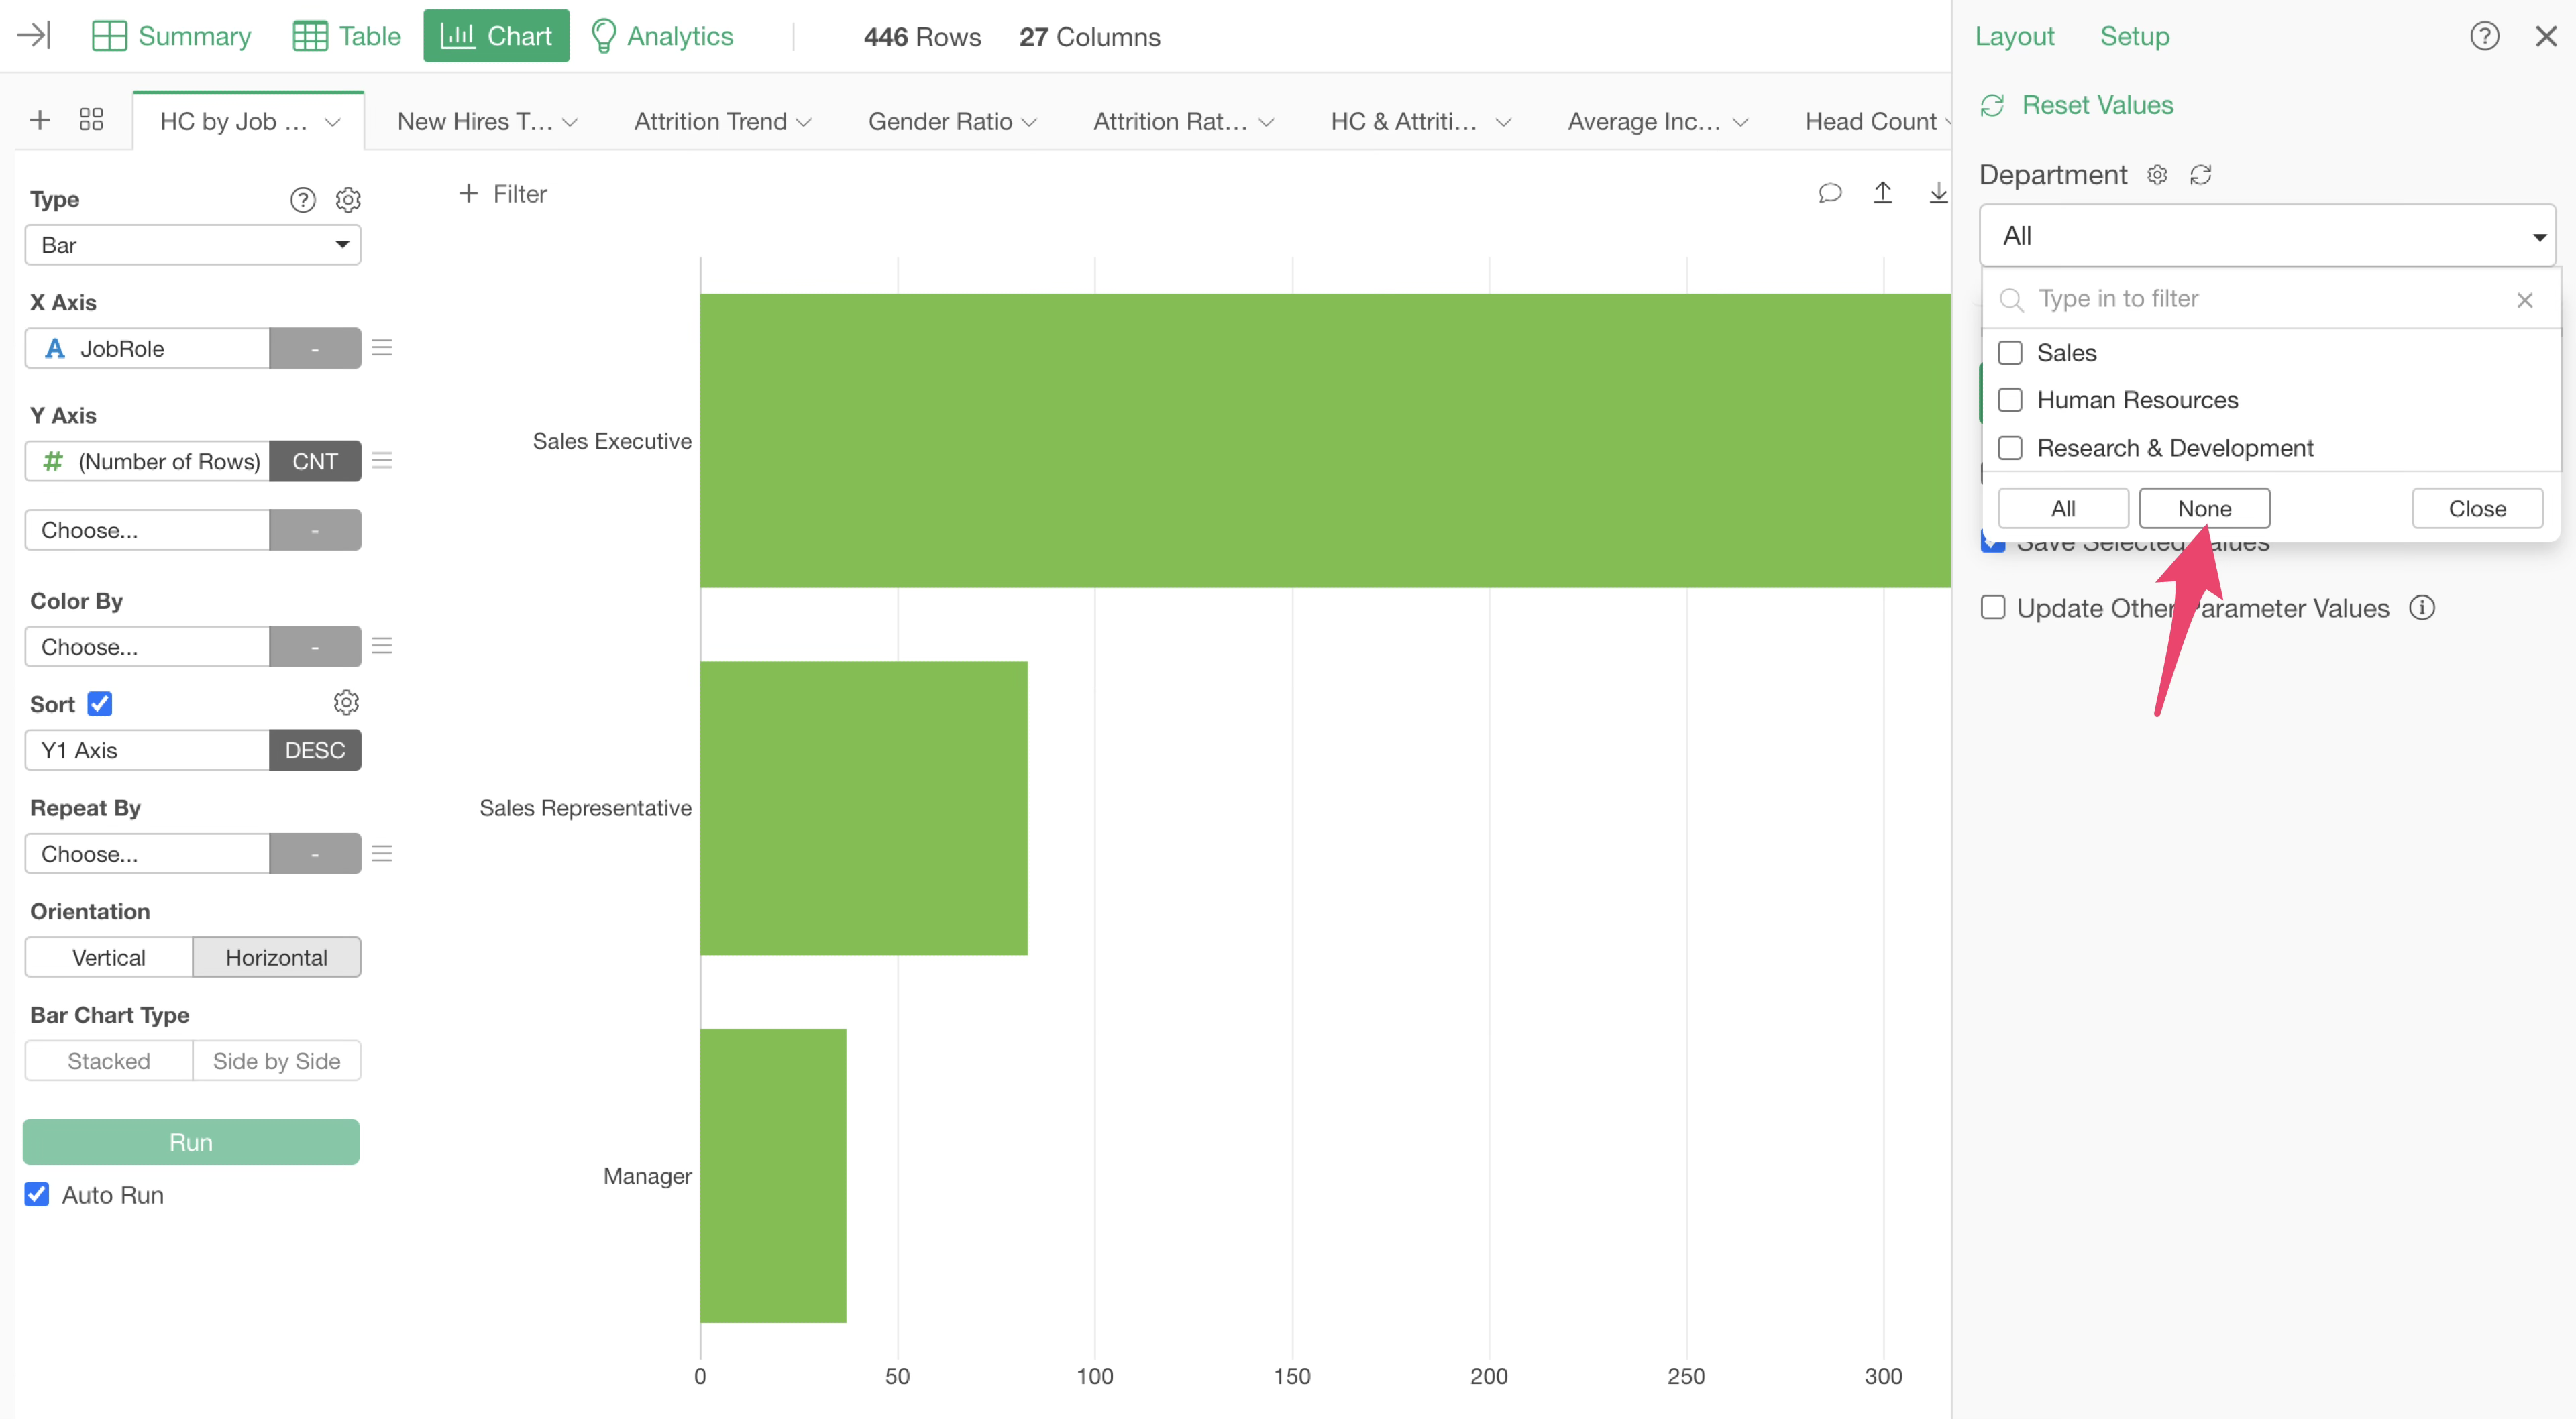Switch to the Summary view
The width and height of the screenshot is (2576, 1419).
coord(171,36)
